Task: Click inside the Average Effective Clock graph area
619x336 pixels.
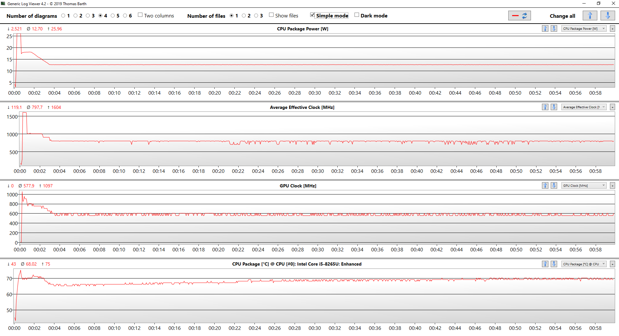Action: tap(317, 139)
